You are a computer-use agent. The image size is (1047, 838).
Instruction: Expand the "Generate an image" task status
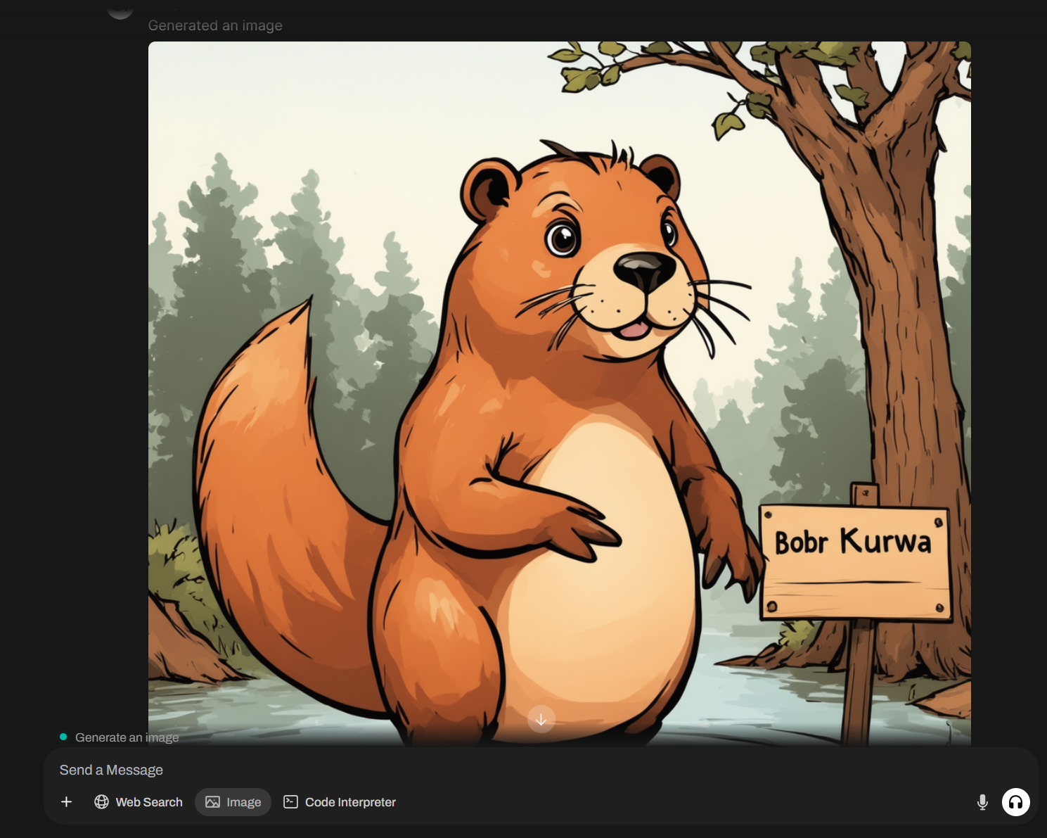(127, 737)
